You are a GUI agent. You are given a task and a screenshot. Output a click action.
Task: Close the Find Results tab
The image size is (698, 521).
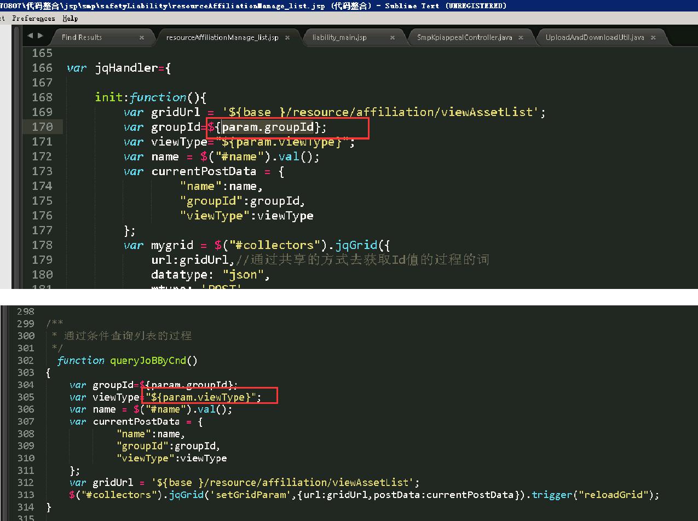pos(142,38)
